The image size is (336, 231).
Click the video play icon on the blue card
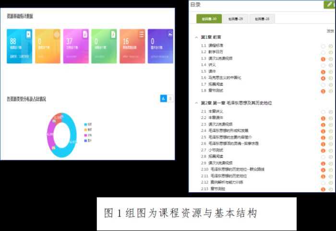28,35
